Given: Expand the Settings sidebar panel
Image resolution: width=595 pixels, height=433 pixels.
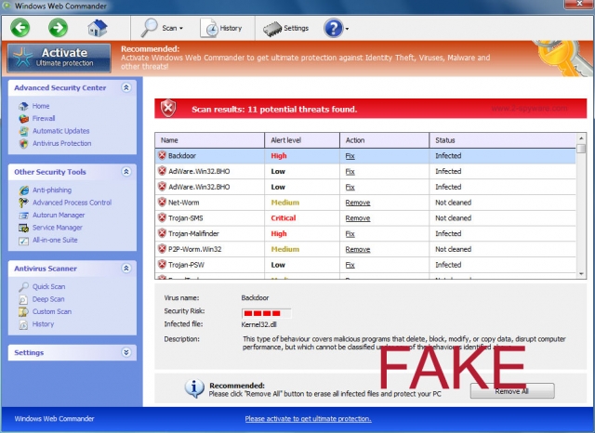Looking at the screenshot, I should pos(126,352).
